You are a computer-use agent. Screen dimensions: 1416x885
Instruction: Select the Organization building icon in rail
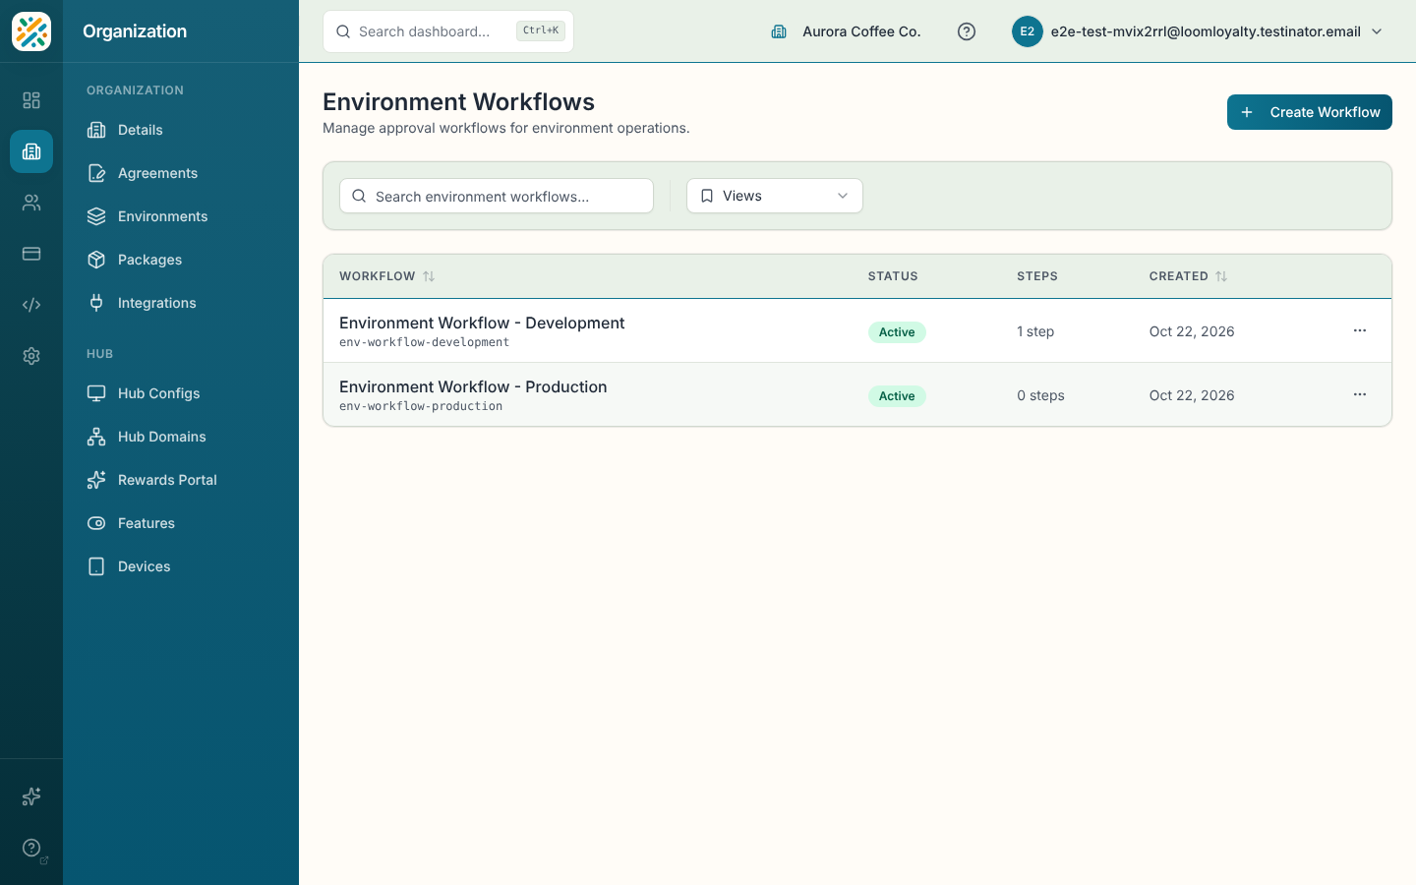[31, 151]
